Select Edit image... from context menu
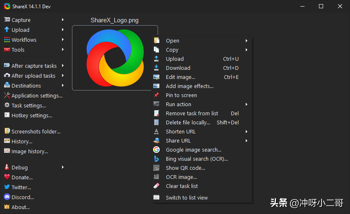The image size is (350, 214). pyautogui.click(x=180, y=77)
